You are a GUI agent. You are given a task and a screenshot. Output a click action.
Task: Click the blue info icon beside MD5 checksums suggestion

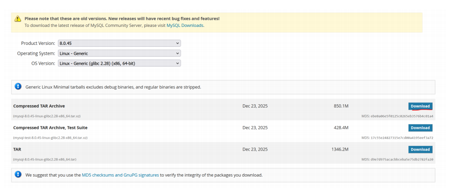point(18,174)
